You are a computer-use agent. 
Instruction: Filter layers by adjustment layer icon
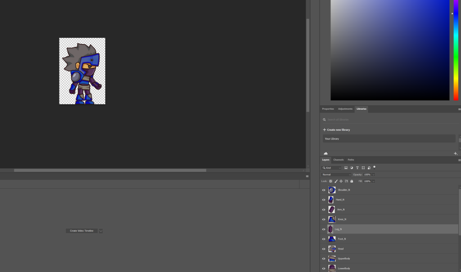[x=352, y=168]
